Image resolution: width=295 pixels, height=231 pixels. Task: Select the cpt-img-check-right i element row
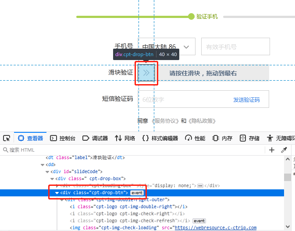coord(128,214)
